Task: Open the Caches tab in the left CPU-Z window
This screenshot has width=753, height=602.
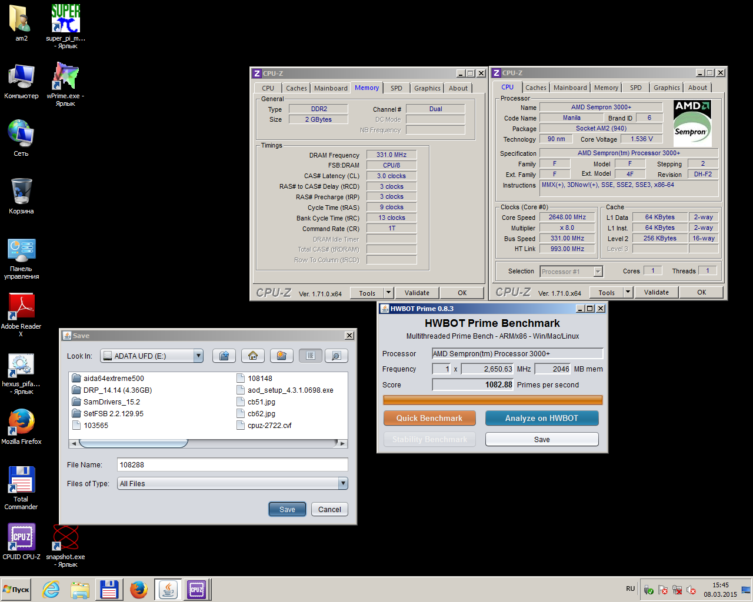Action: coord(296,88)
